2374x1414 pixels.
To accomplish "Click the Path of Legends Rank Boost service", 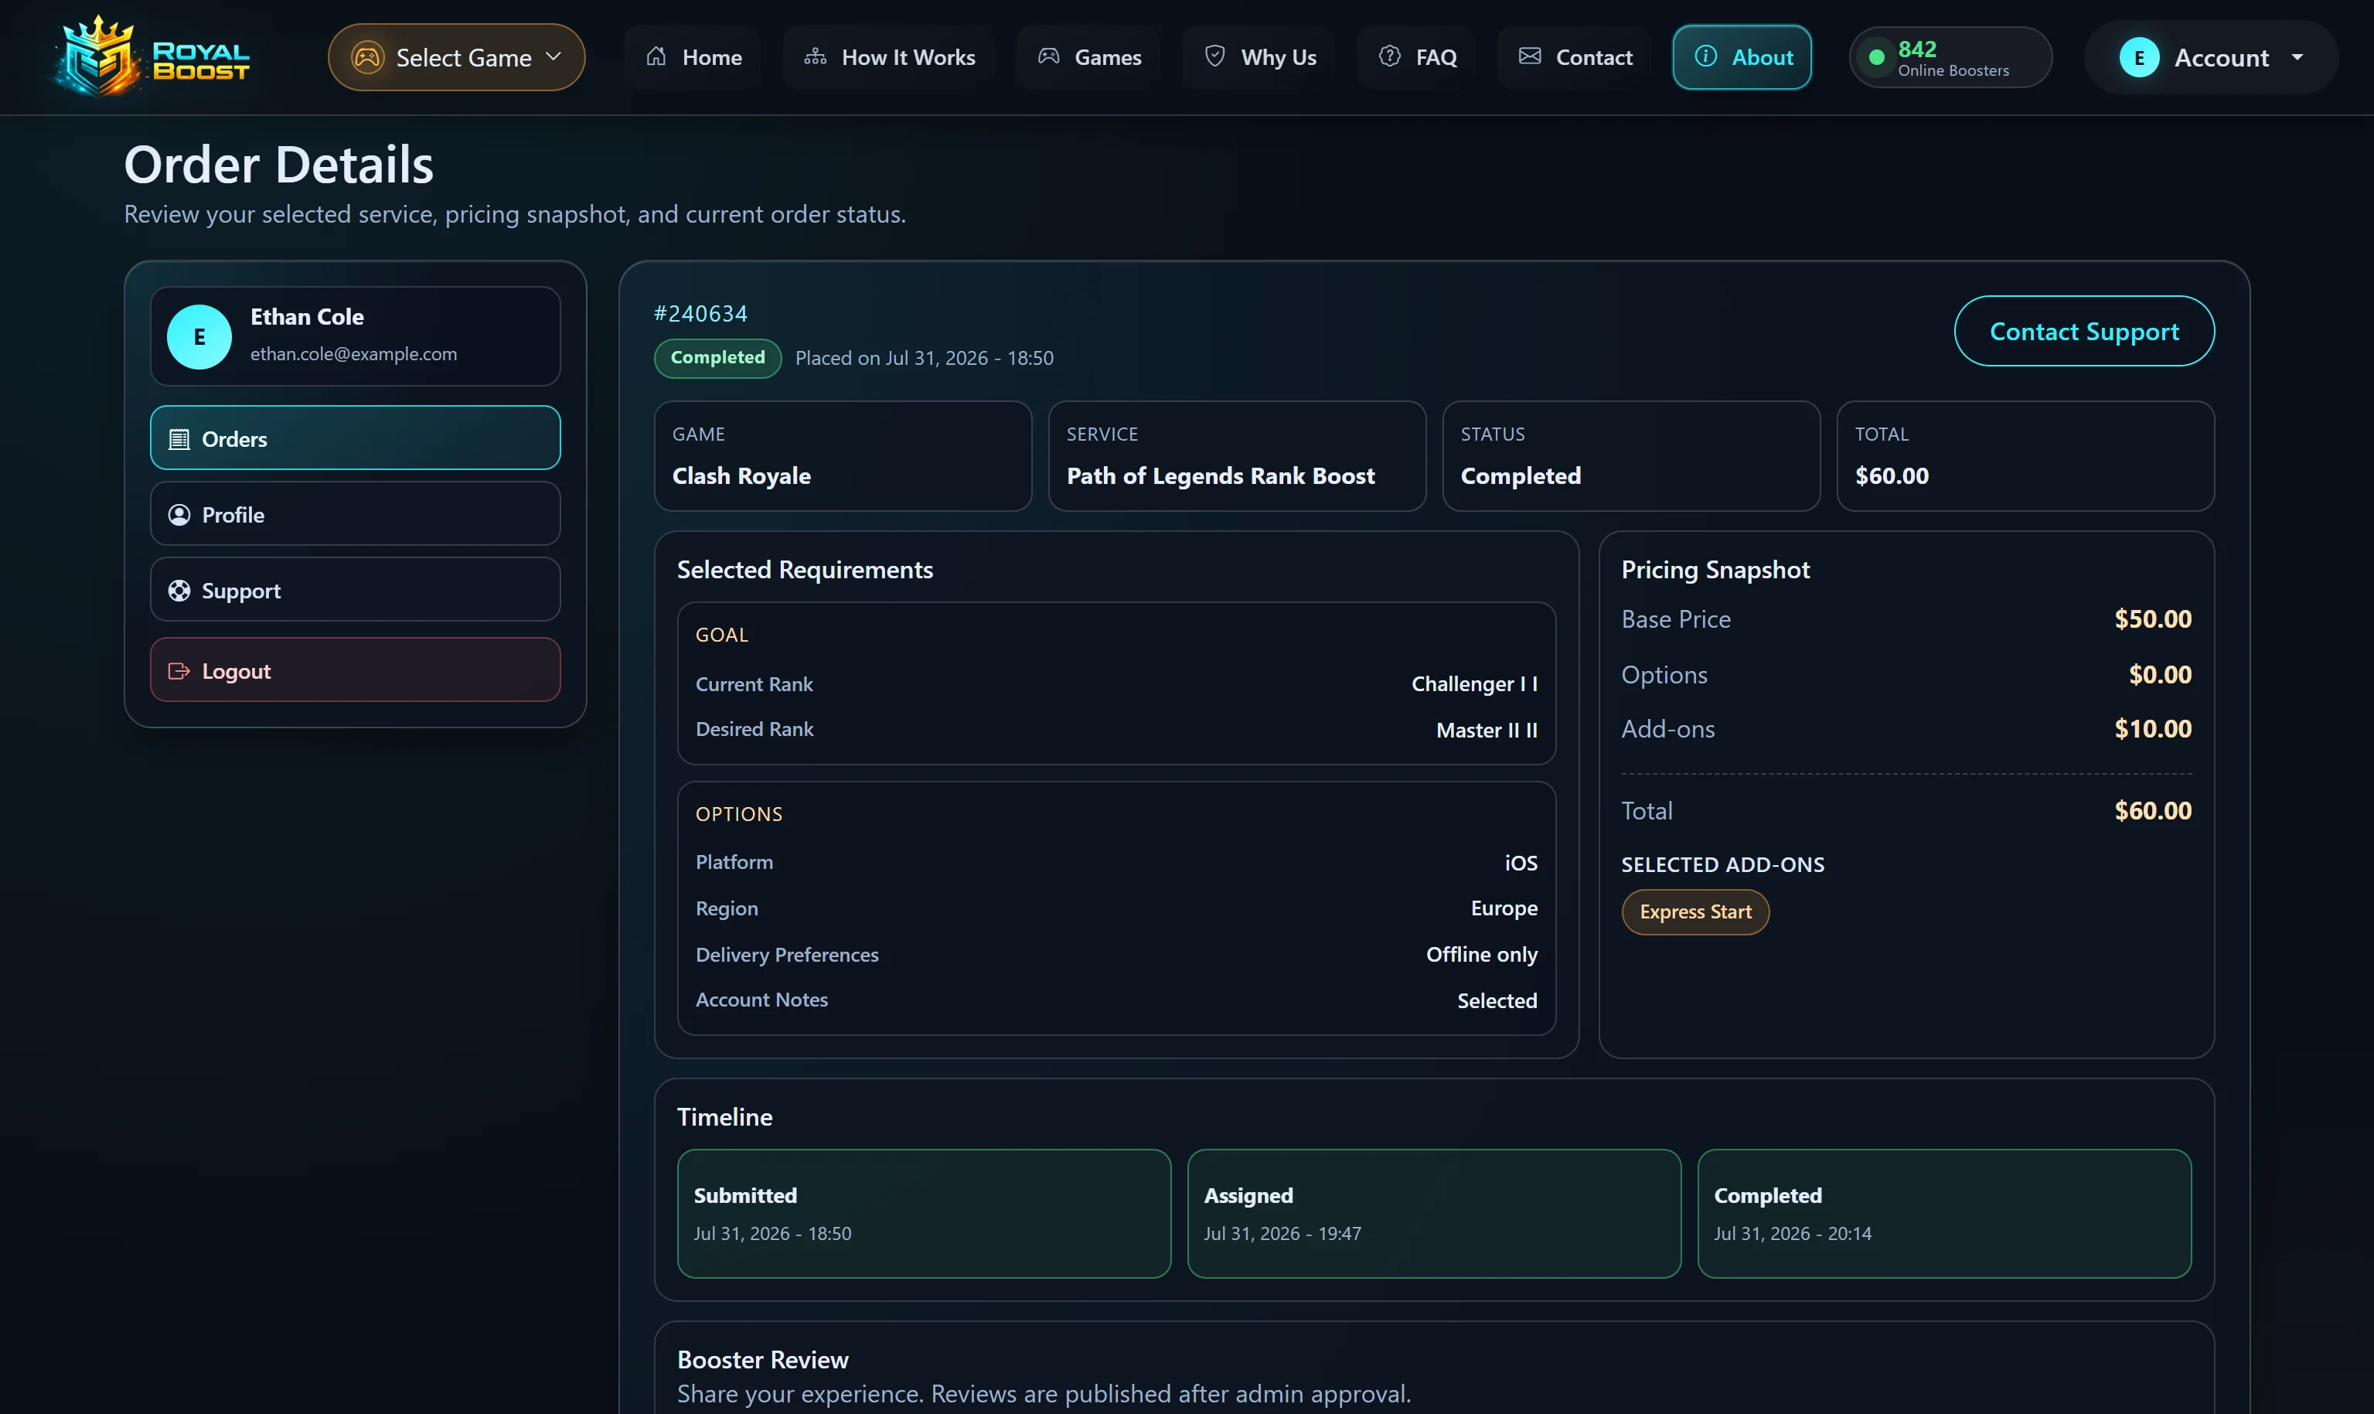I will click(x=1237, y=455).
